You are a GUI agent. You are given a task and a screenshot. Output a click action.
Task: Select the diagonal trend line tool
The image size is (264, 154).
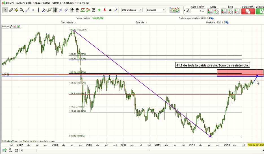coord(27,10)
